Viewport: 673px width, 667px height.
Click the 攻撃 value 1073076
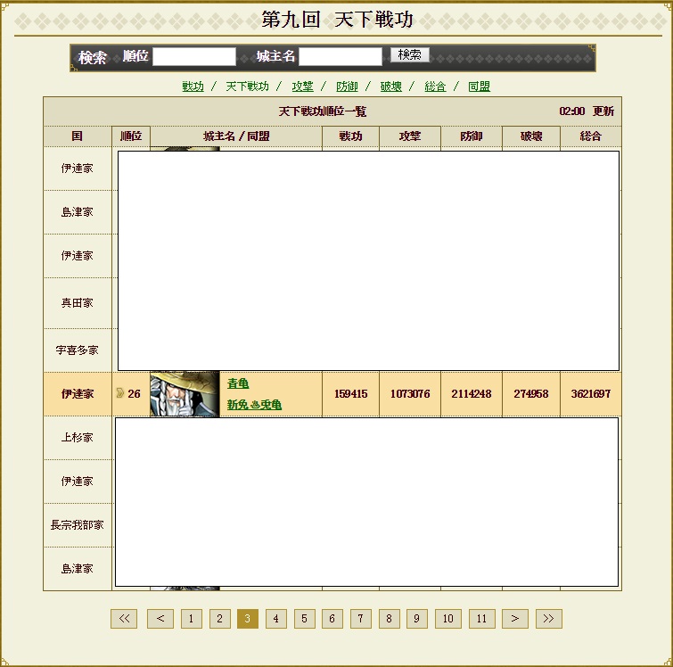[410, 394]
